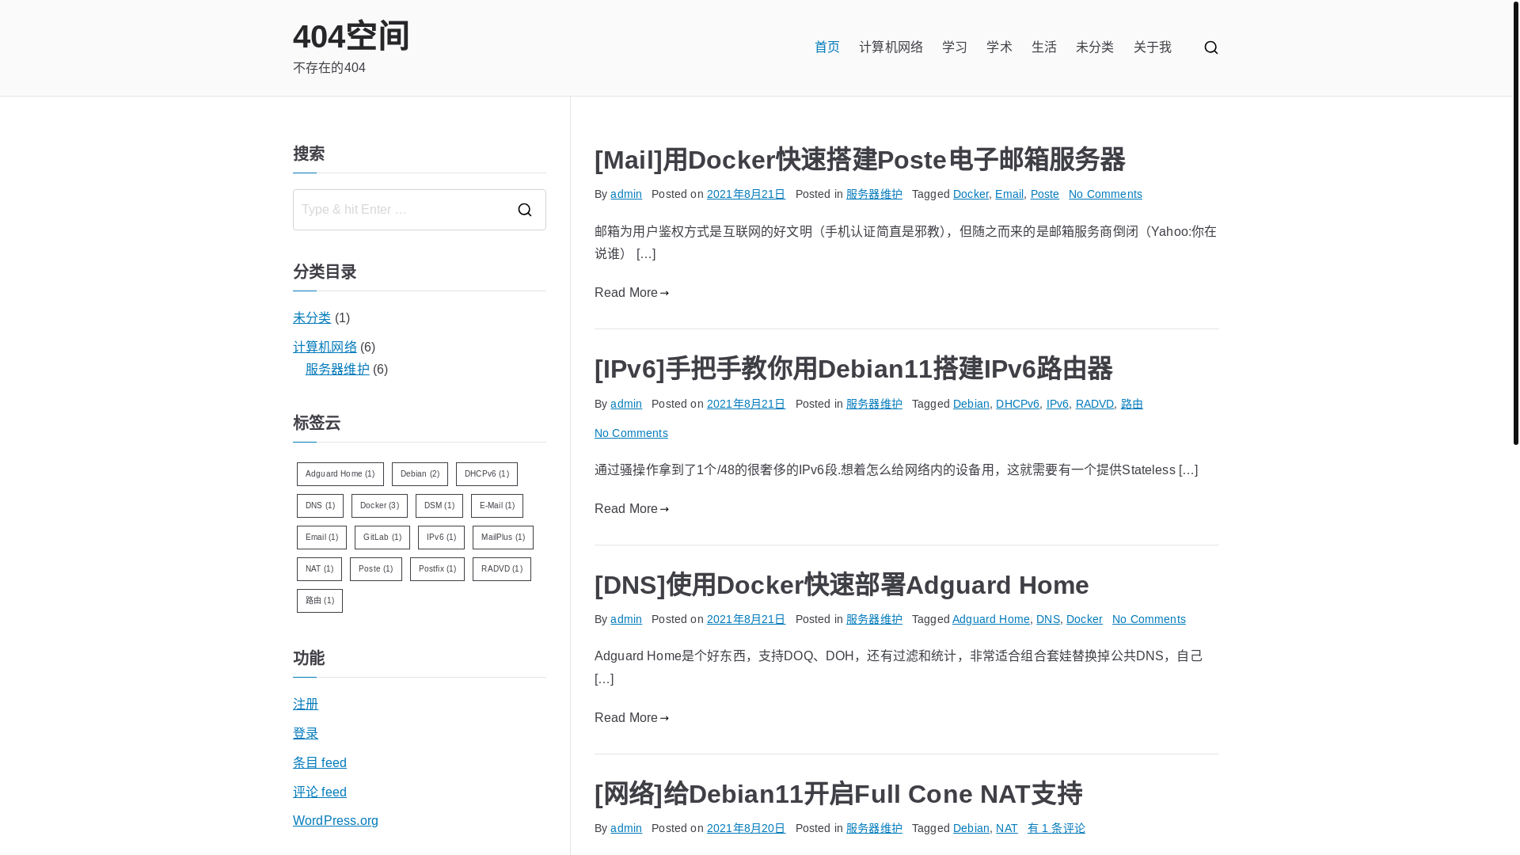The image size is (1520, 855).
Task: Click the DHCPv6 (1) tag cloud item
Action: 487,474
